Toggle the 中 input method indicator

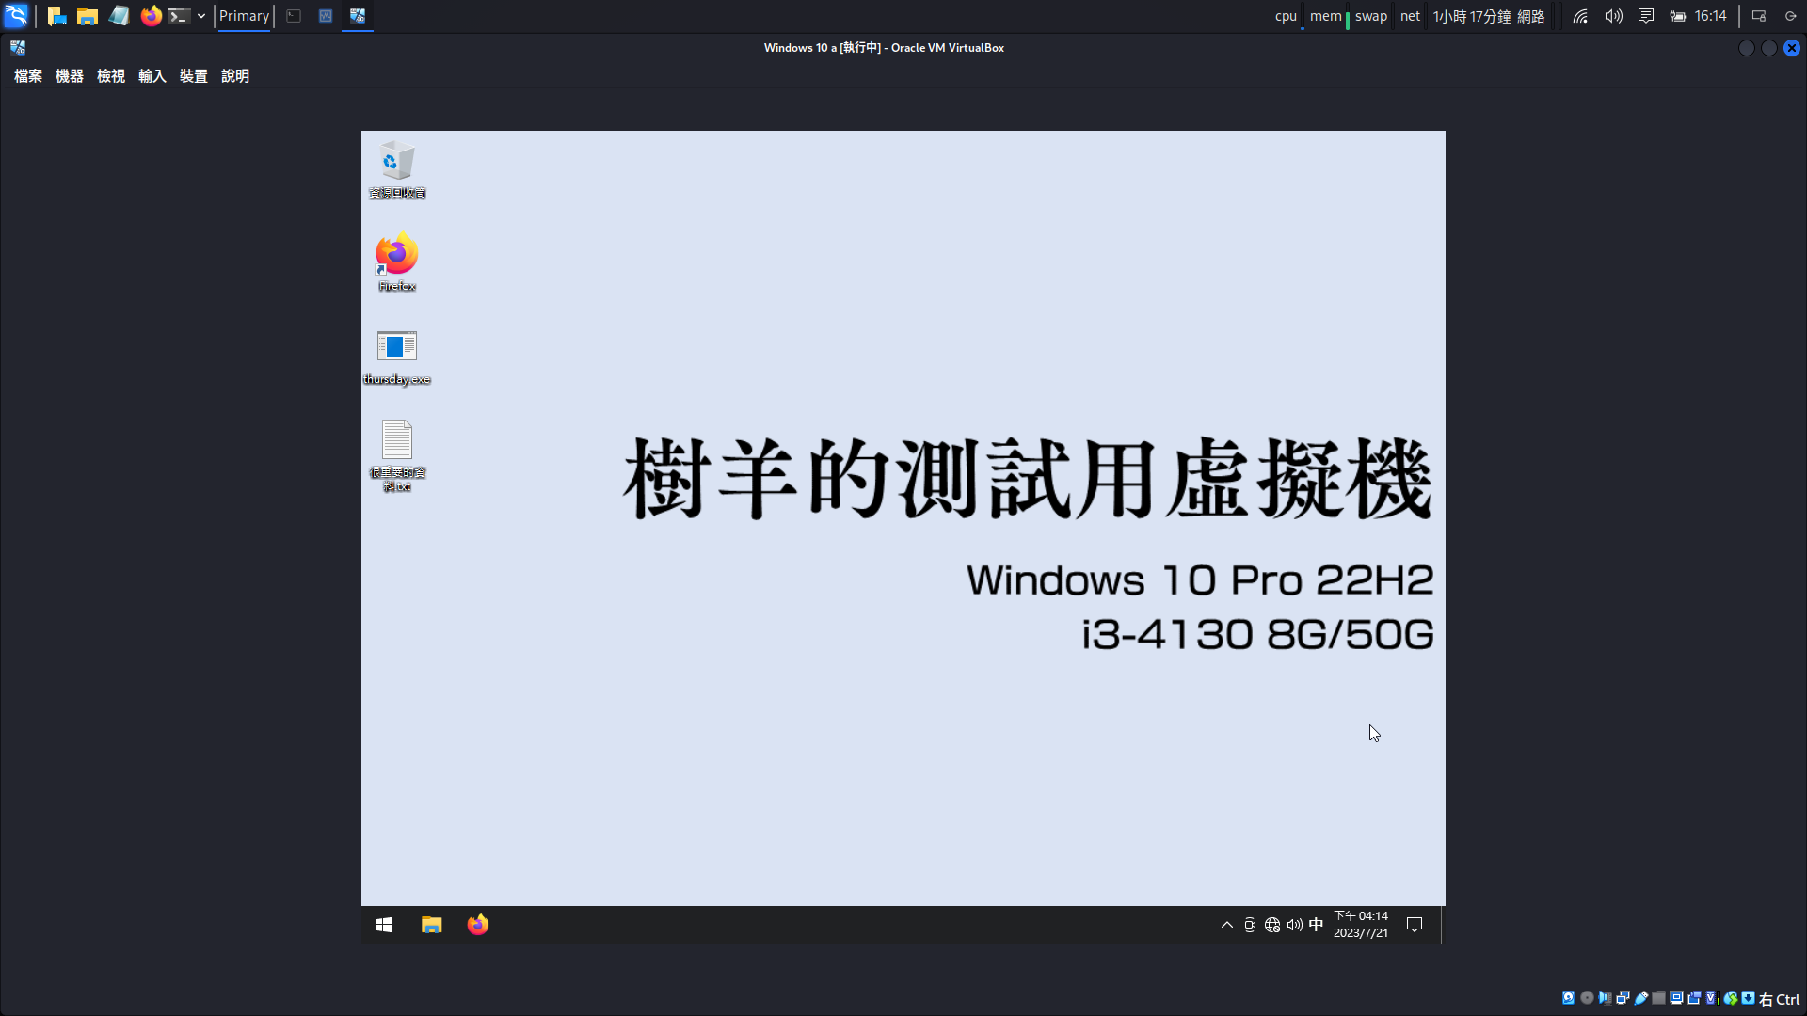[x=1315, y=925]
